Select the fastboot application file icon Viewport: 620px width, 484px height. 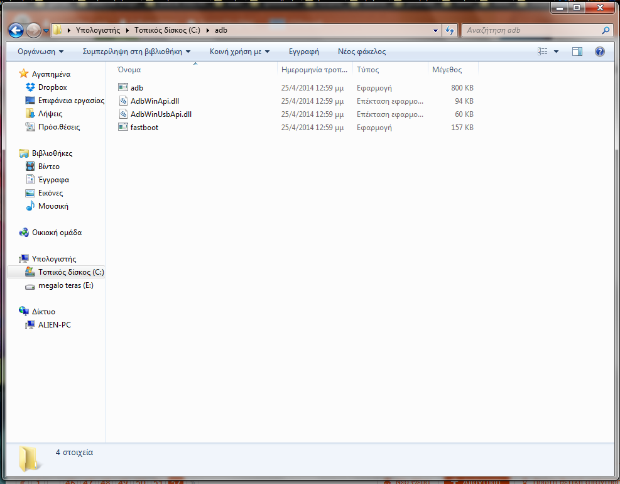pos(123,127)
